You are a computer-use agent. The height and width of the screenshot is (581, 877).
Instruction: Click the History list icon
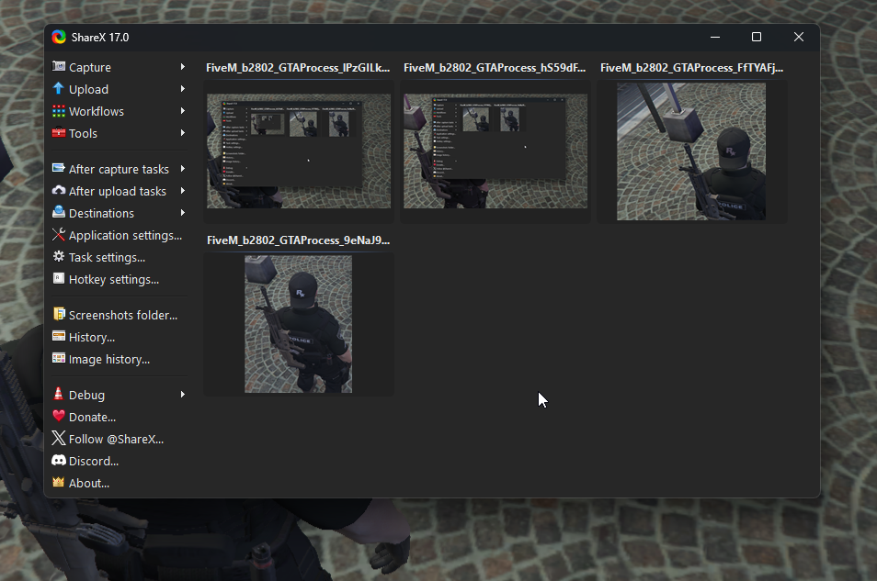pyautogui.click(x=59, y=336)
